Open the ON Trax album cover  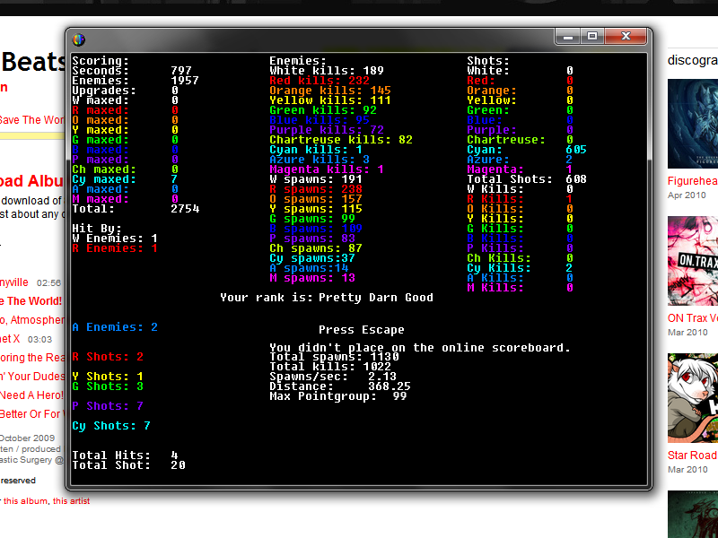pos(692,261)
